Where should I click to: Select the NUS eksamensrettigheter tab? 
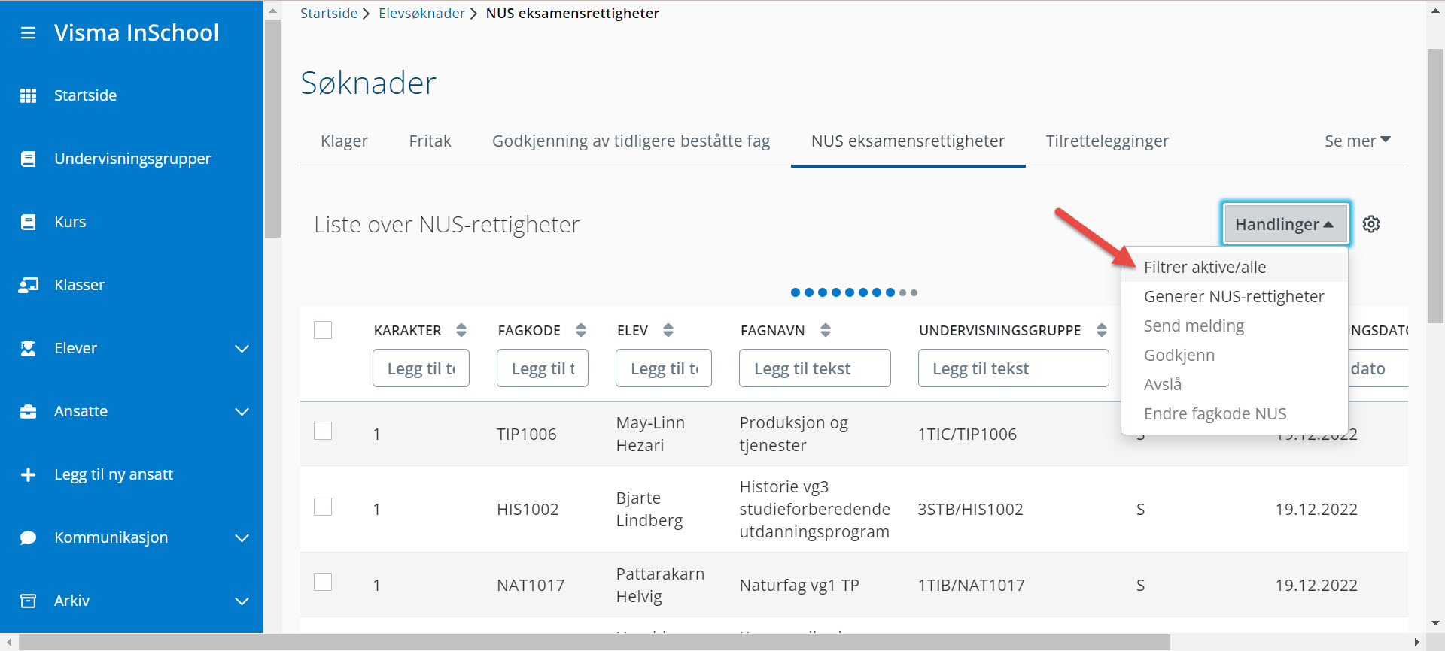(908, 141)
